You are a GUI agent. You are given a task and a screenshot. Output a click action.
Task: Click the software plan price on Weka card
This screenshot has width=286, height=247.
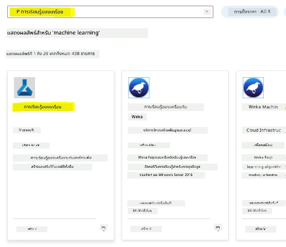pyautogui.click(x=142, y=211)
